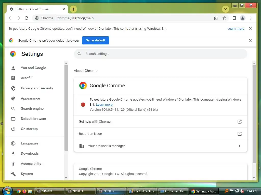The width and height of the screenshot is (261, 195).
Task: Open You and Google section
Action: [33, 68]
